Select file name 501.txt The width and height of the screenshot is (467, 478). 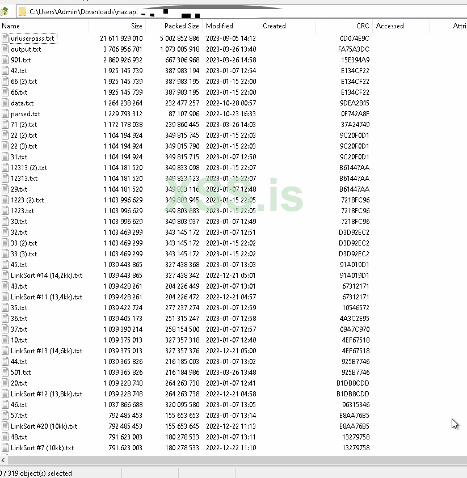pyautogui.click(x=21, y=372)
